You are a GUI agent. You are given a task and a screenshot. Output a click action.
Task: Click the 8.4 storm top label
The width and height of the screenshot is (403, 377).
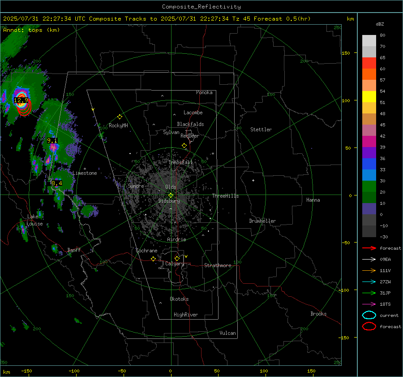[57, 183]
